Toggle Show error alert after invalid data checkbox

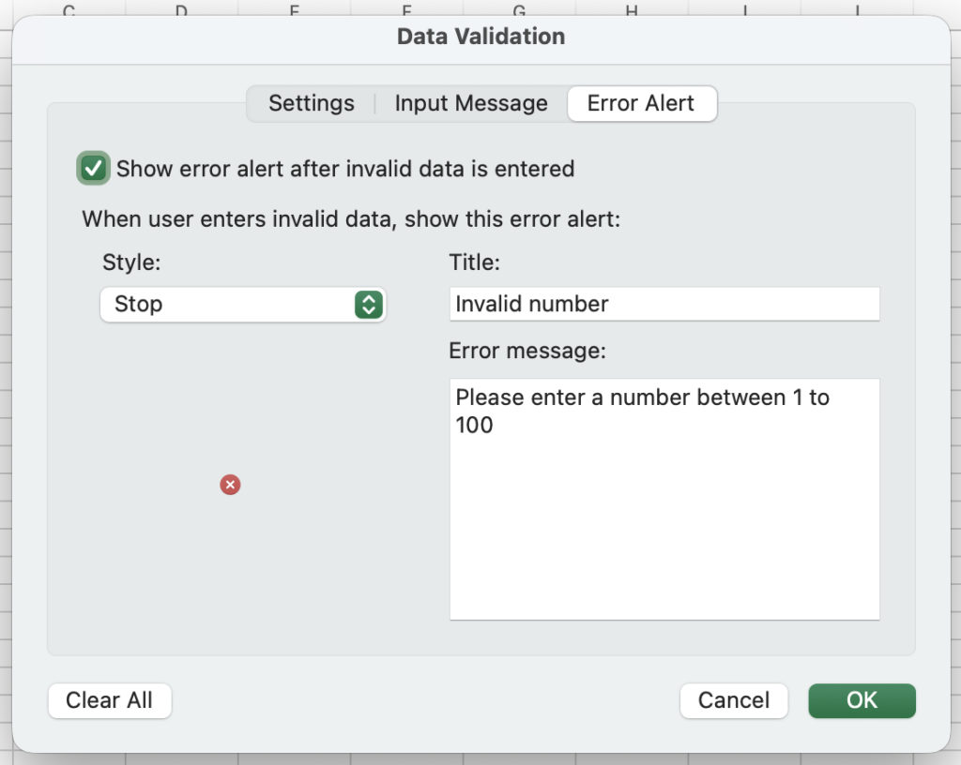tap(94, 169)
